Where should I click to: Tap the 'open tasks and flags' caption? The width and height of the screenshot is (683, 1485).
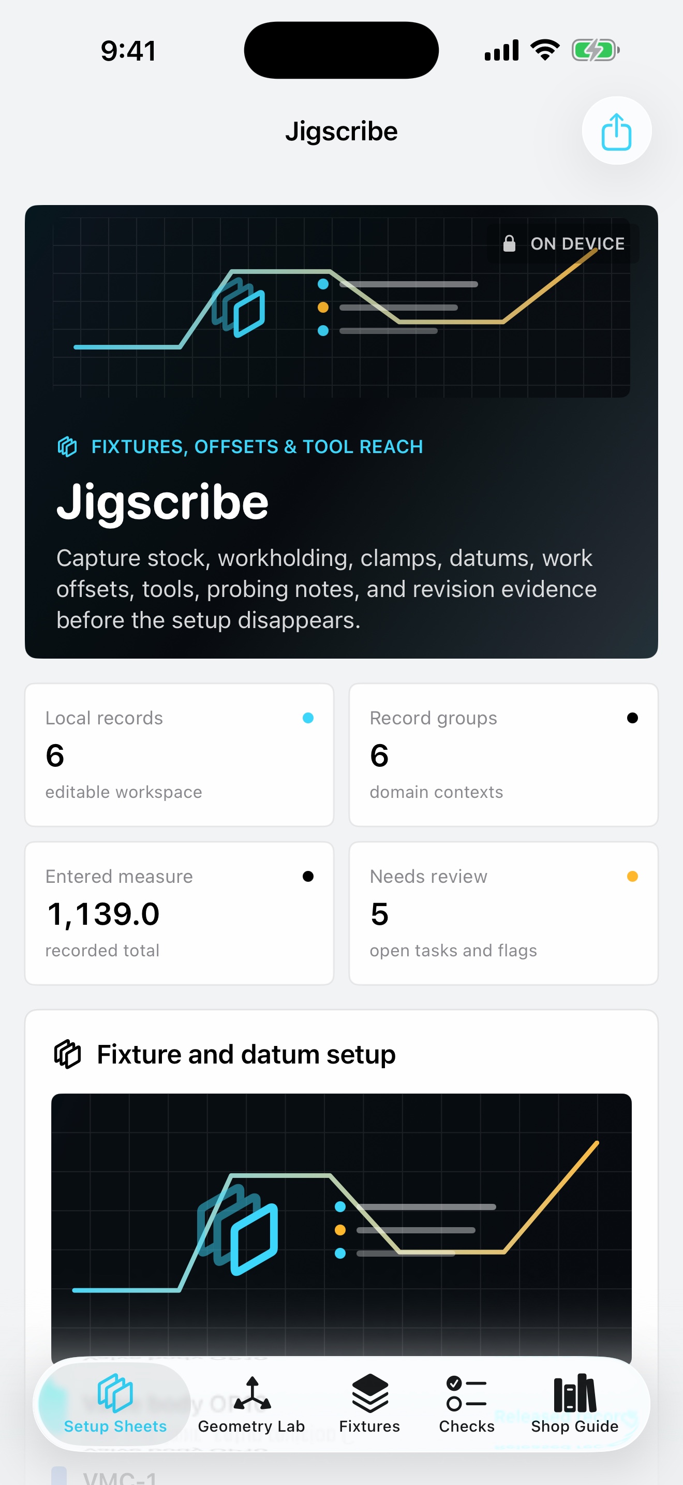[x=453, y=951]
